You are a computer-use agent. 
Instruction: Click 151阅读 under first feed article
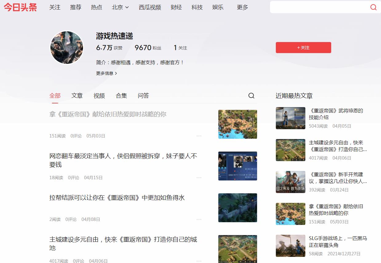point(58,136)
